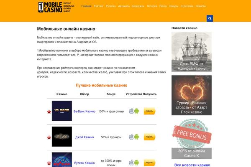251x167 pixels.
Task: Open Стратегии menu item
Action: tap(187, 6)
